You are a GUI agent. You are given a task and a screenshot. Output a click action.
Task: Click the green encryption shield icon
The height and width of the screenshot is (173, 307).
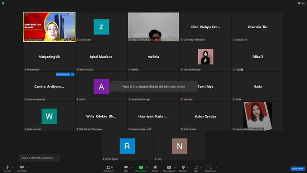click(x=3, y=3)
